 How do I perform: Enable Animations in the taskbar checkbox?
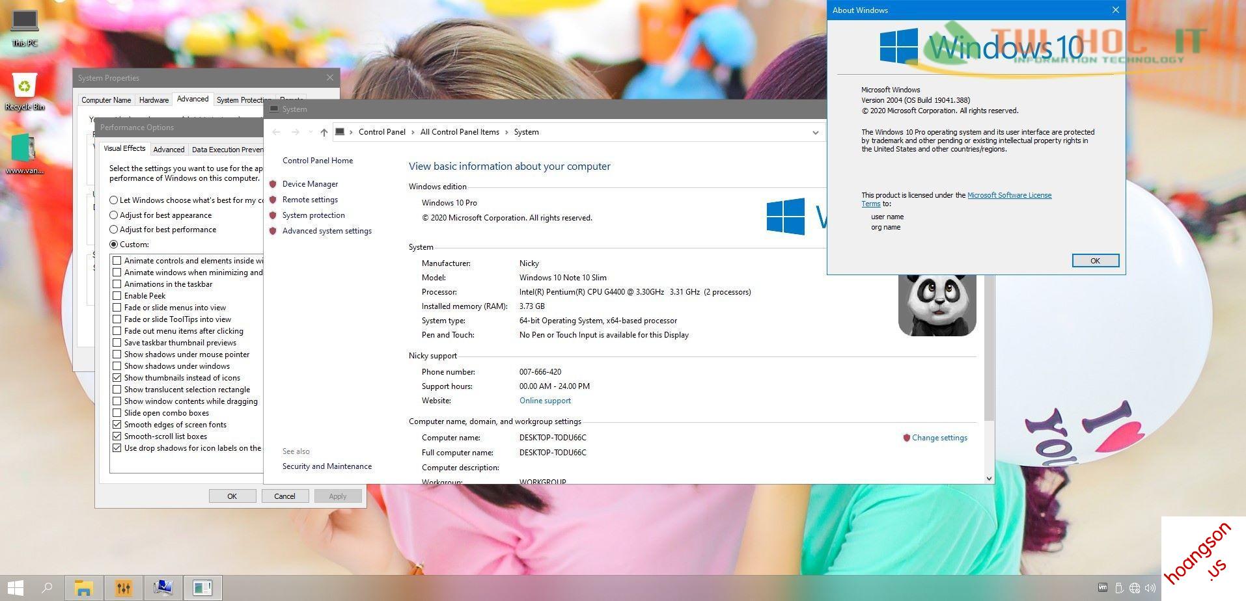tap(117, 284)
